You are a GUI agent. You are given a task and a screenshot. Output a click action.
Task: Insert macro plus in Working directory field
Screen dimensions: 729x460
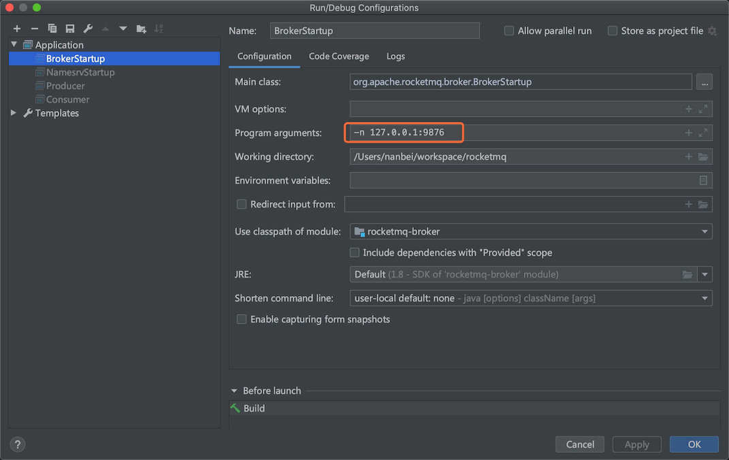click(689, 157)
